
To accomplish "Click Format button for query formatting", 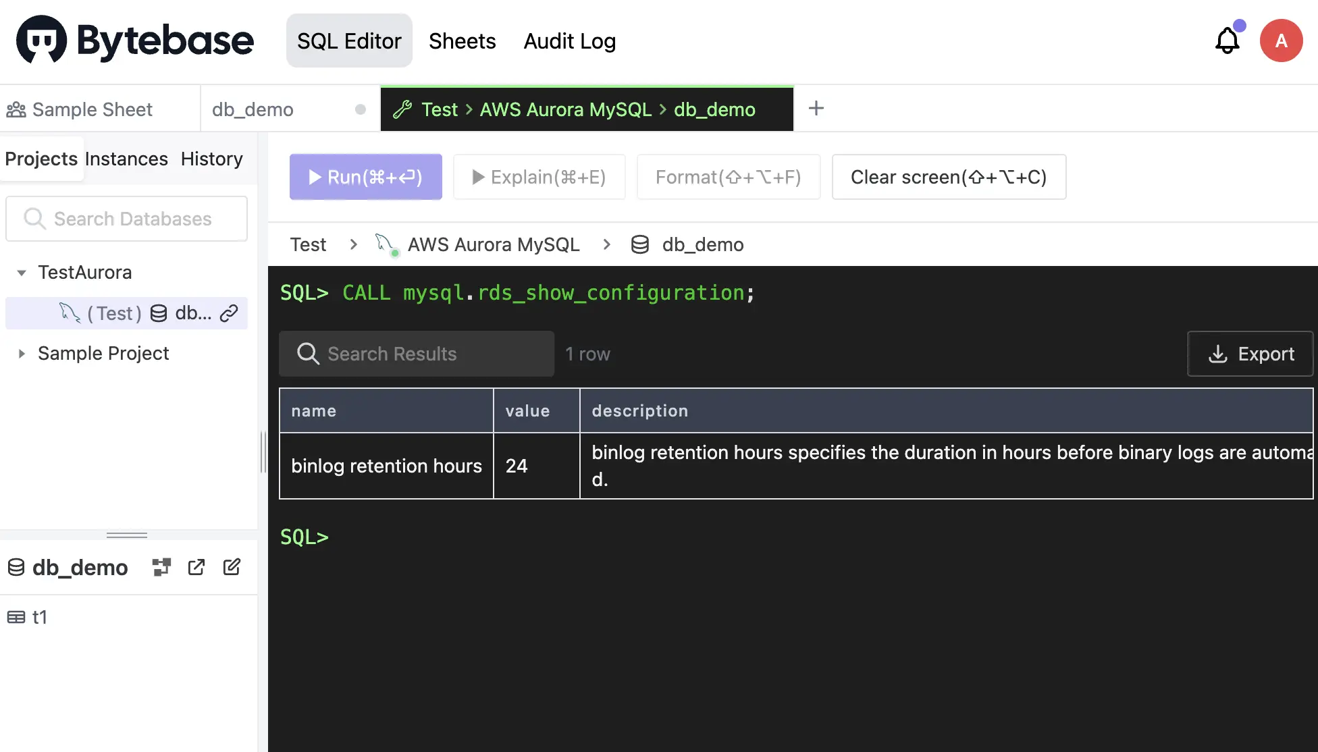I will tap(728, 177).
